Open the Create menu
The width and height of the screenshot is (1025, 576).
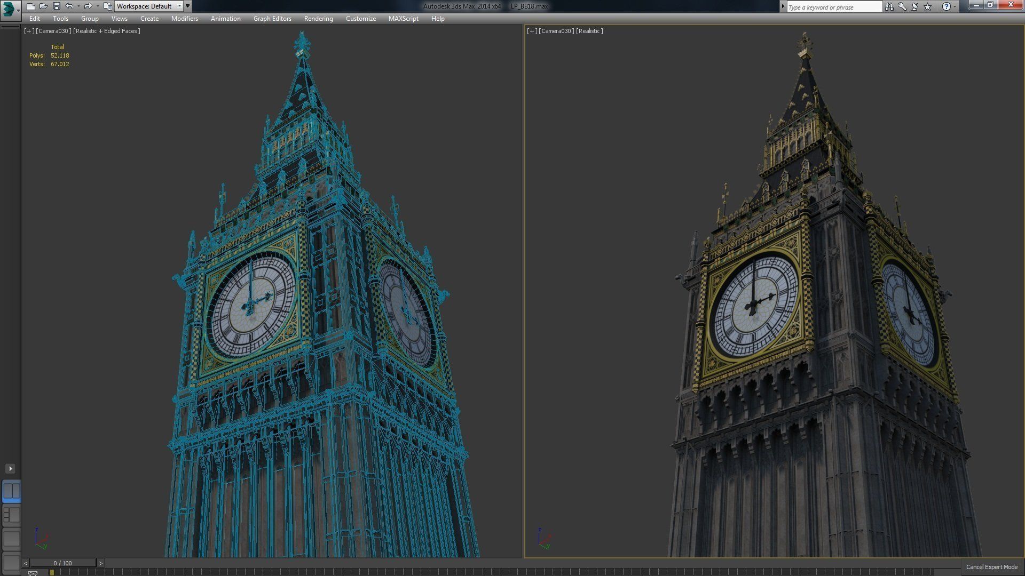click(x=149, y=19)
